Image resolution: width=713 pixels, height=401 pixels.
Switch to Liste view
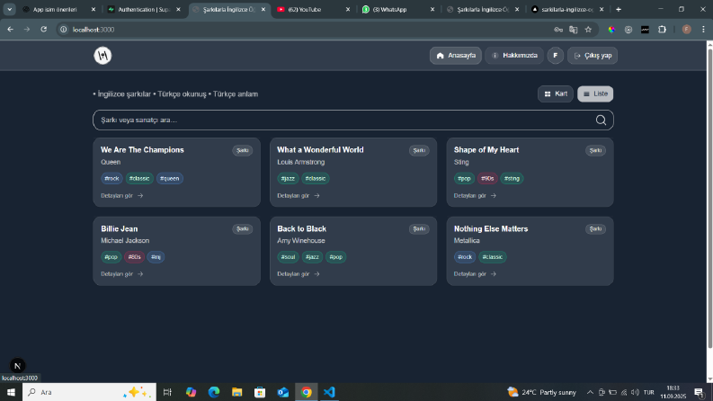[595, 94]
